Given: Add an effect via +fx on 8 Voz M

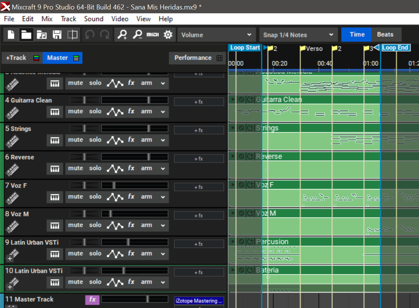Looking at the screenshot, I should (199, 216).
